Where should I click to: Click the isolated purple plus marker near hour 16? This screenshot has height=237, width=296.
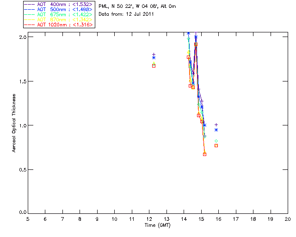coord(216,125)
